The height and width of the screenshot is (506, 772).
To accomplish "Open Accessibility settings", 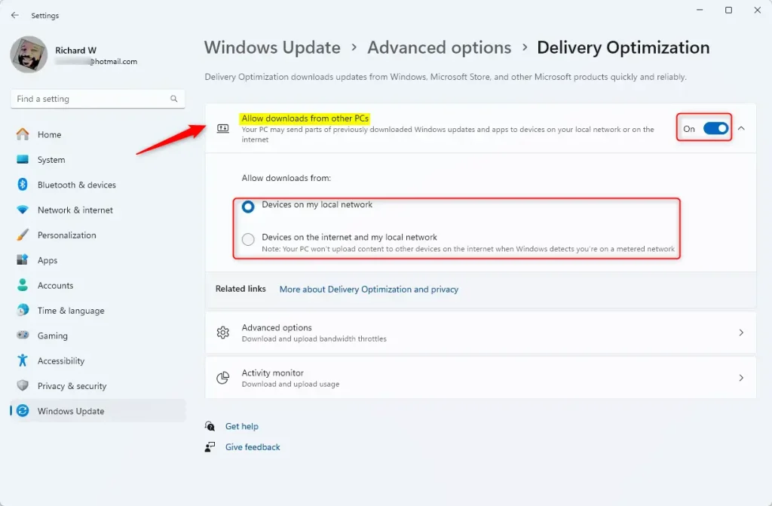I will 97,360.
